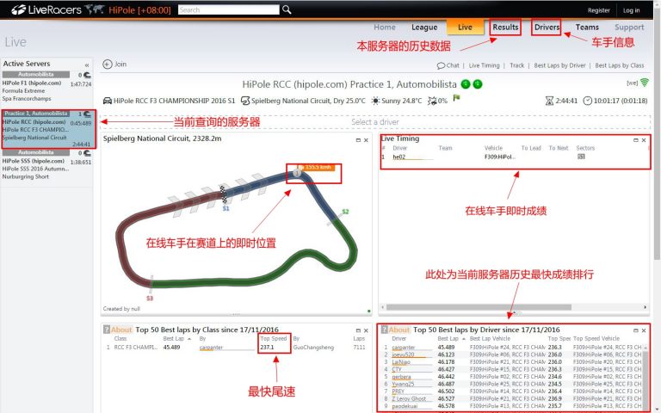Show the Track panel link
Screen dimensions: 661x413
pyautogui.click(x=516, y=65)
